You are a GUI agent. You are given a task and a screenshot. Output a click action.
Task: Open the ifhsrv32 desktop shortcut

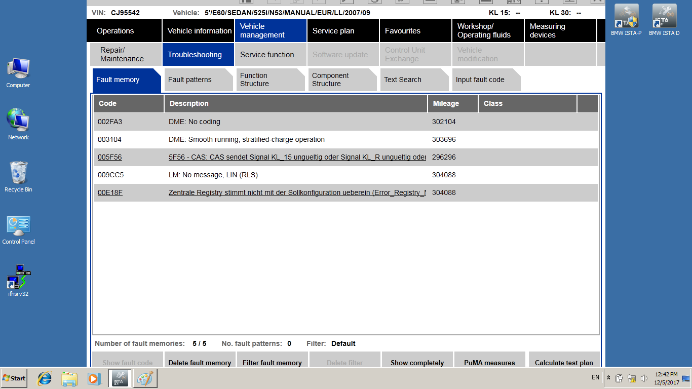(x=18, y=279)
